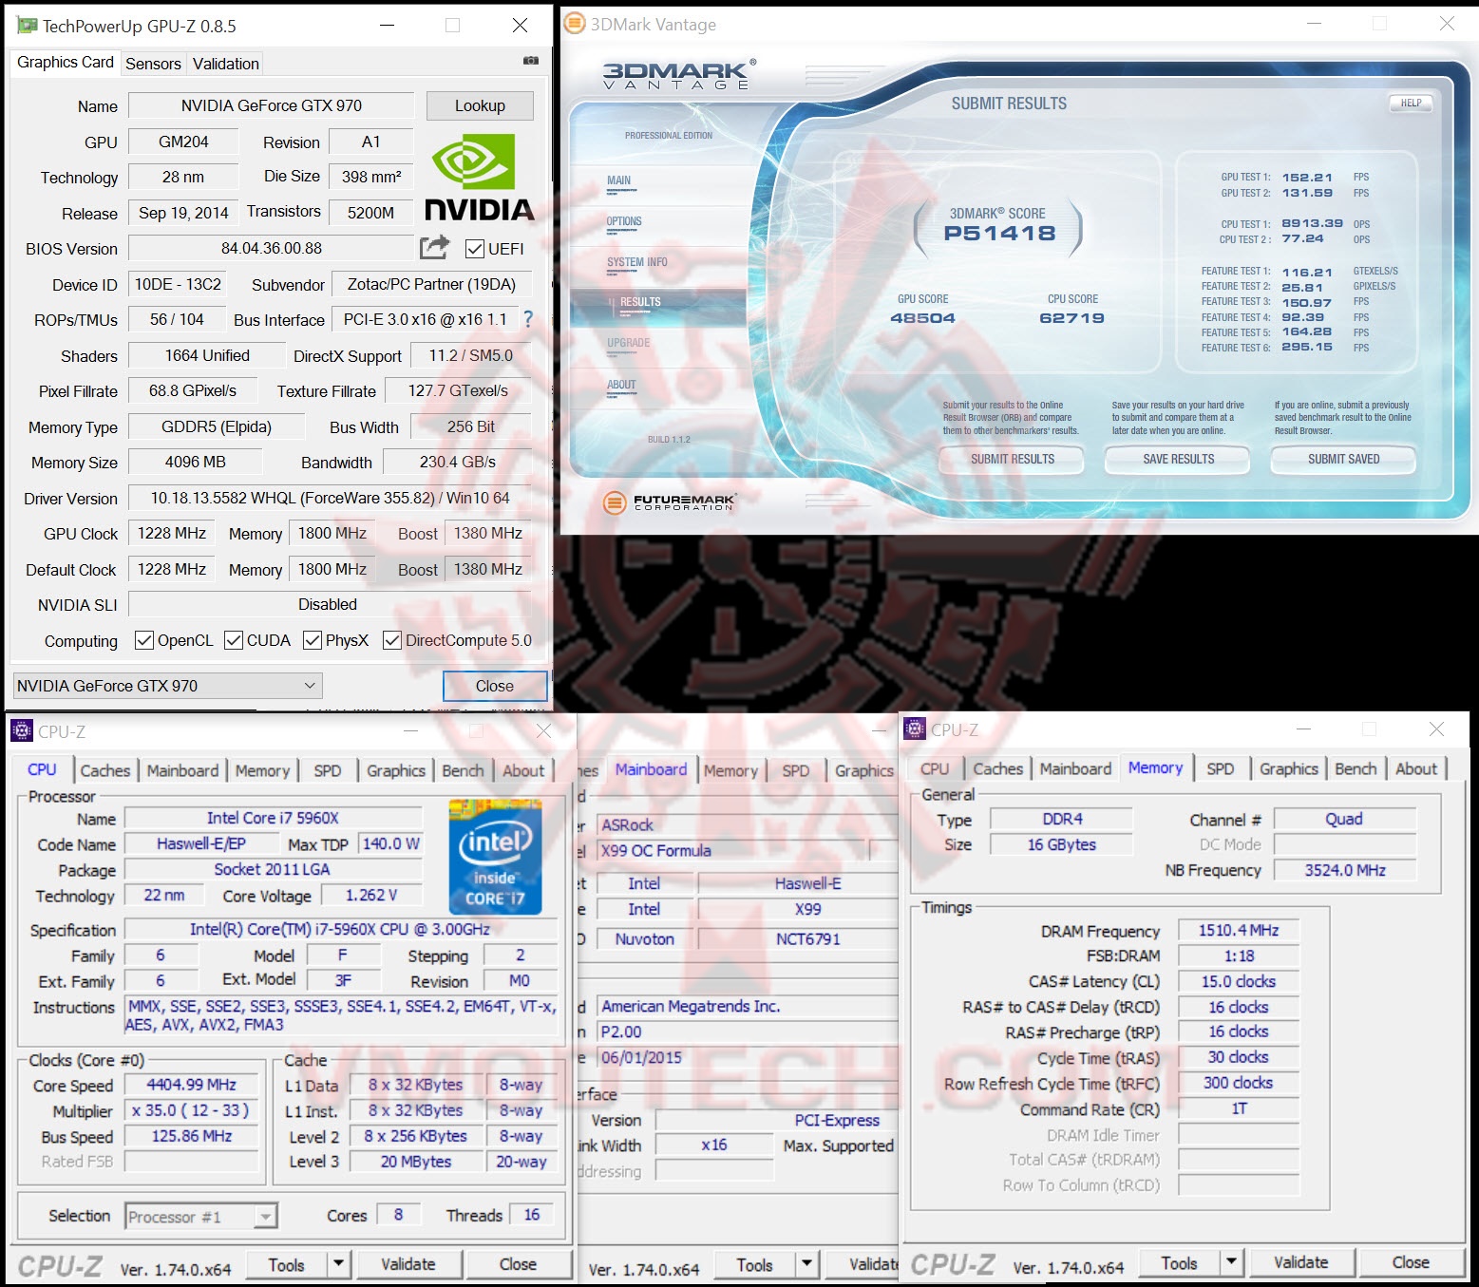Click the Core Speed value 4404.99 MHz
The height and width of the screenshot is (1287, 1479).
pyautogui.click(x=192, y=1085)
